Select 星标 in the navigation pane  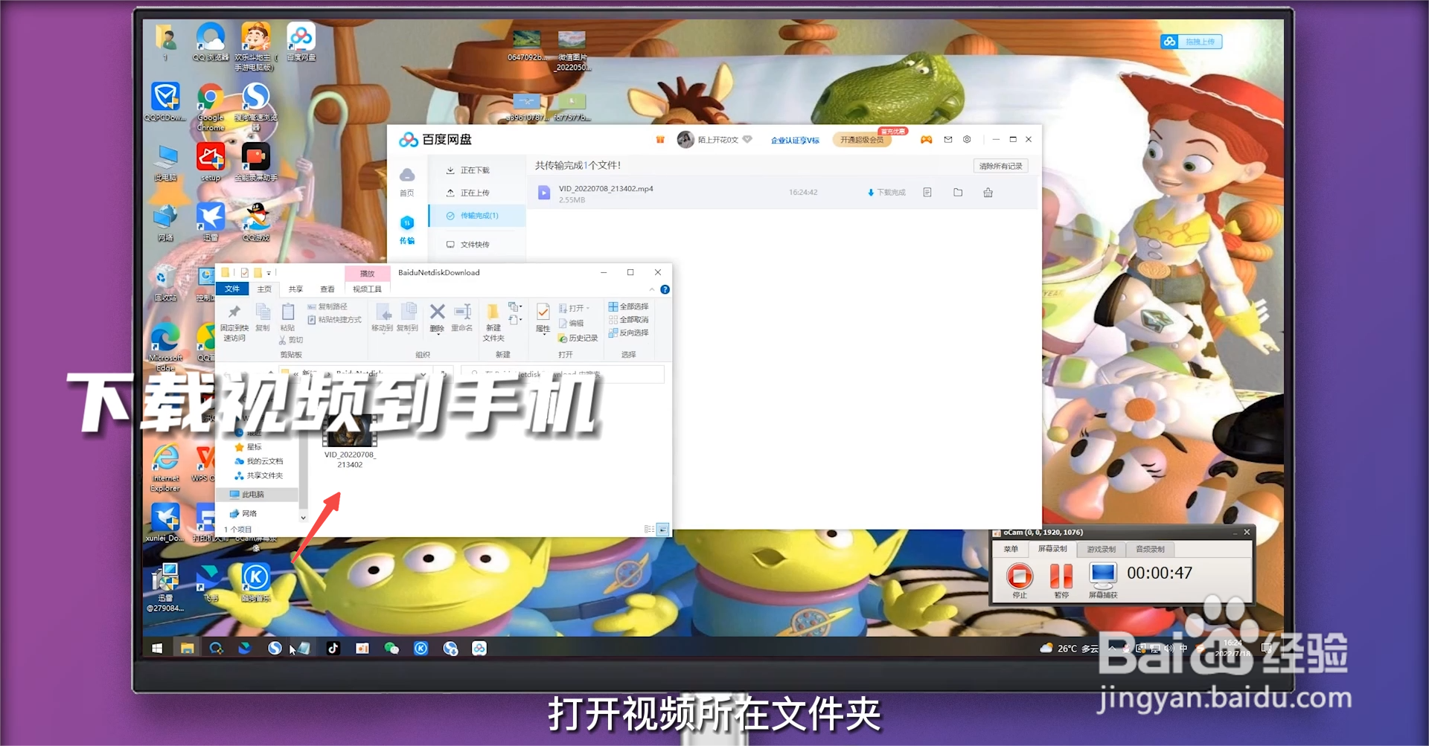click(x=249, y=447)
